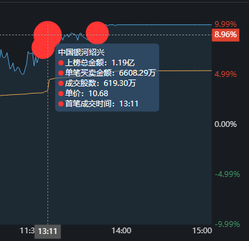
Task: Click red bullet beside 成交股数
Action: pos(61,83)
